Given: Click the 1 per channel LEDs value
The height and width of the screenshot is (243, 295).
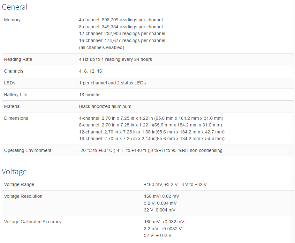Looking at the screenshot, I should [x=112, y=83].
